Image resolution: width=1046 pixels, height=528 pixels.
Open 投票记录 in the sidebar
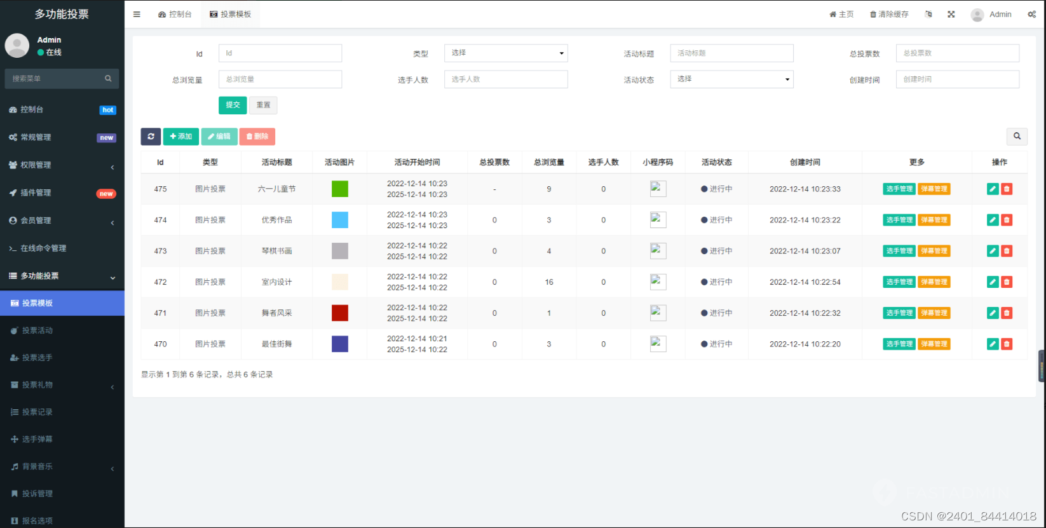(62, 412)
